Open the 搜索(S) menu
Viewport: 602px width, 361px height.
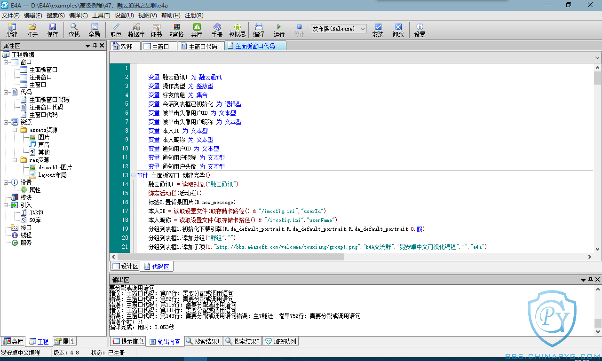pyautogui.click(x=55, y=15)
